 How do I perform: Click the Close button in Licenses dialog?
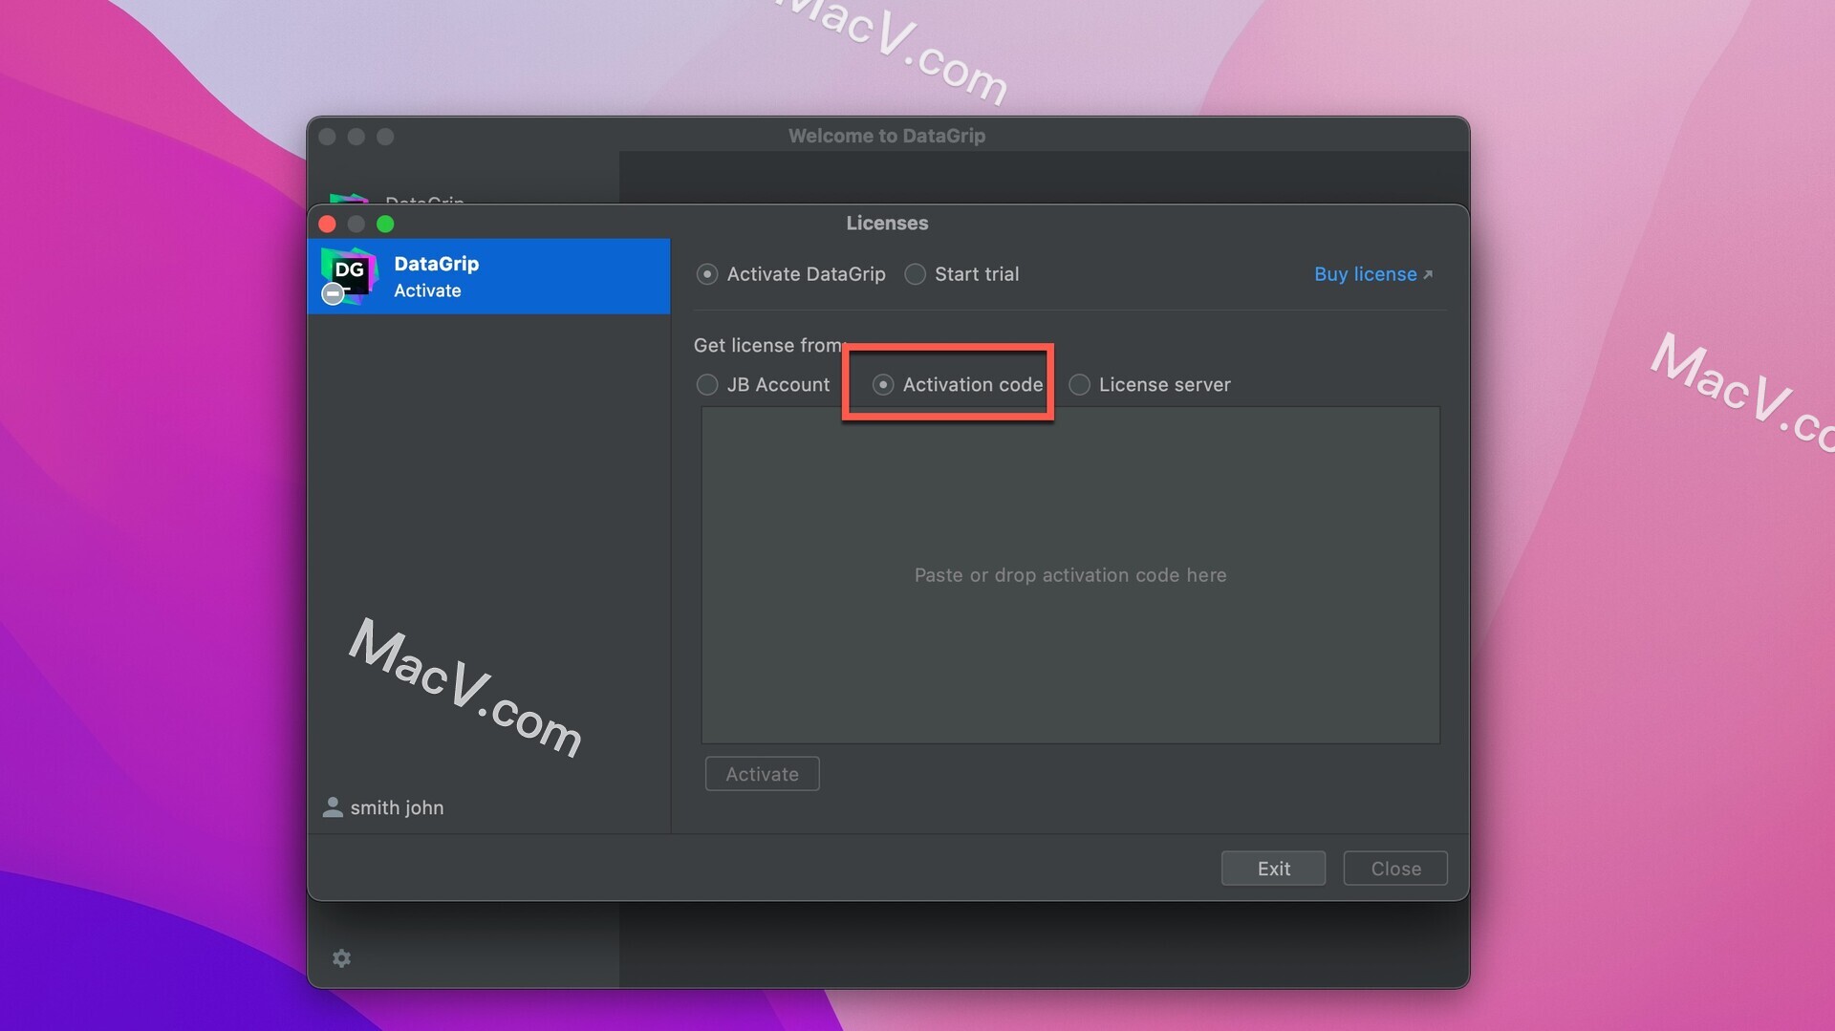[1395, 869]
